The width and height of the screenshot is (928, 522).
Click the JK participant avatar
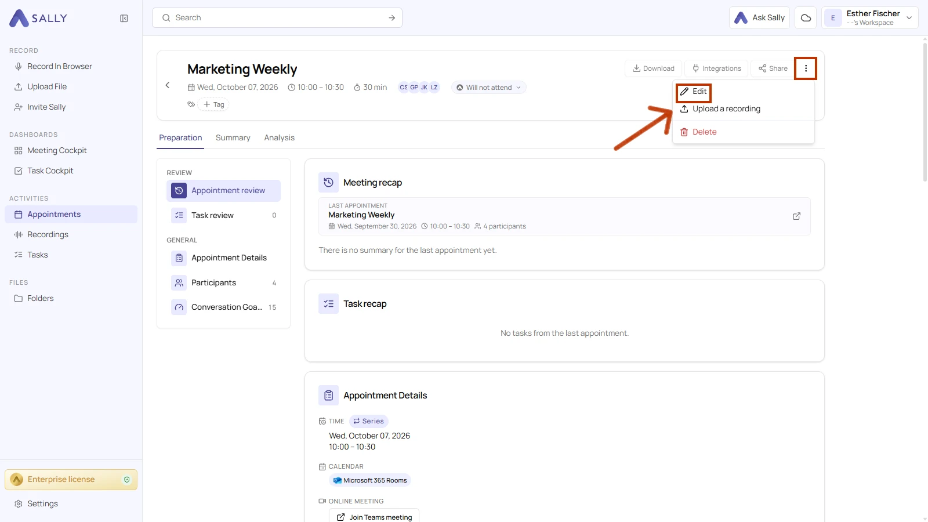tap(424, 88)
